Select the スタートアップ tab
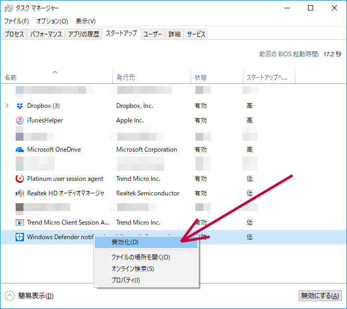 (121, 33)
